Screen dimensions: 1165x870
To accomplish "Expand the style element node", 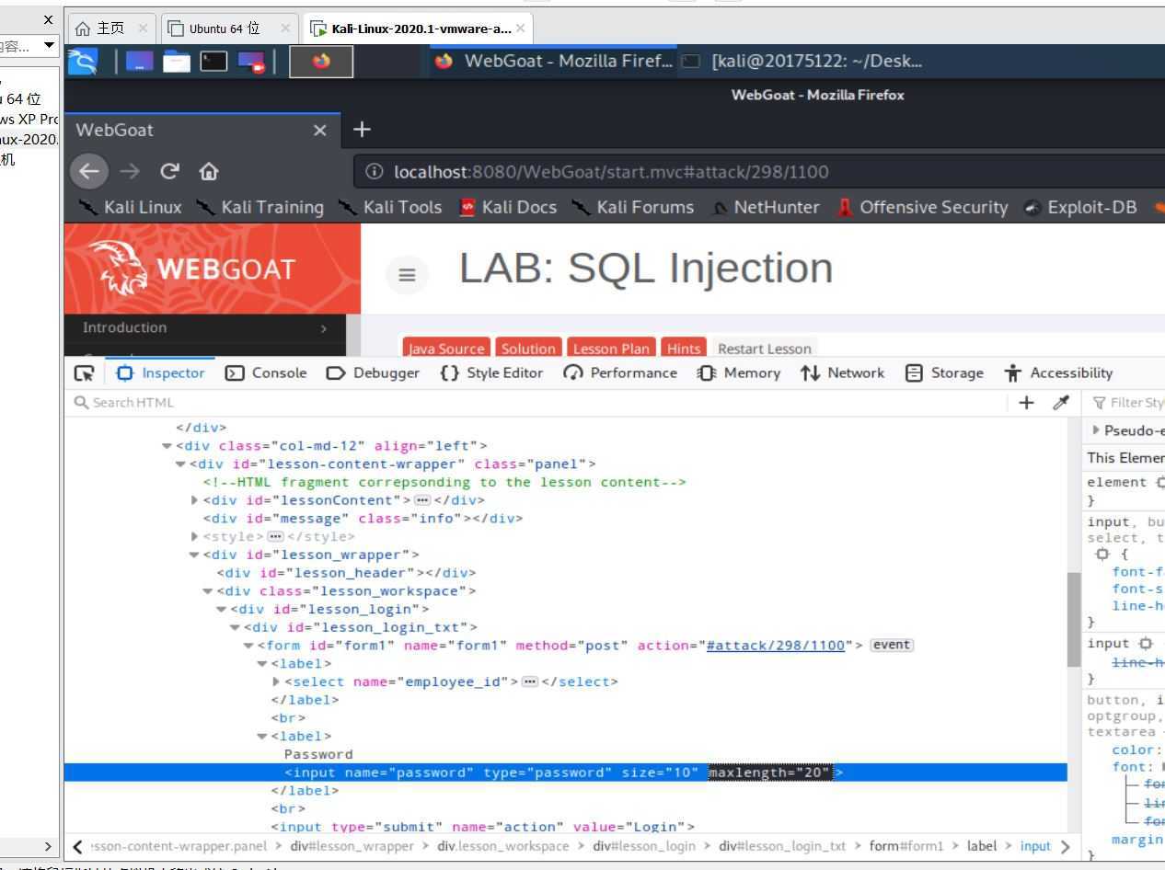I will 194,536.
